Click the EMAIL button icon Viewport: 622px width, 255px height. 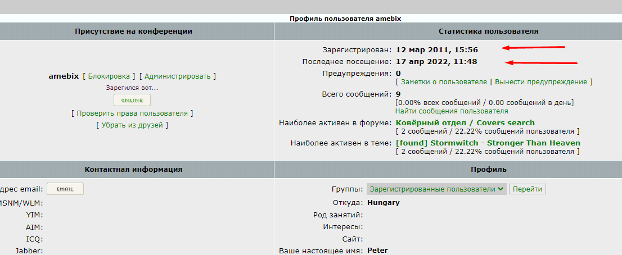[x=65, y=189]
